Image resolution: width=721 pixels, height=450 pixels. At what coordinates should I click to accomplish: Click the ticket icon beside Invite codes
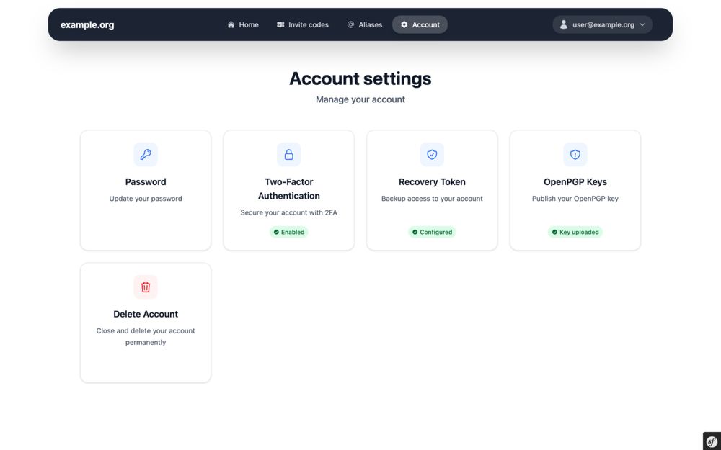coord(280,24)
